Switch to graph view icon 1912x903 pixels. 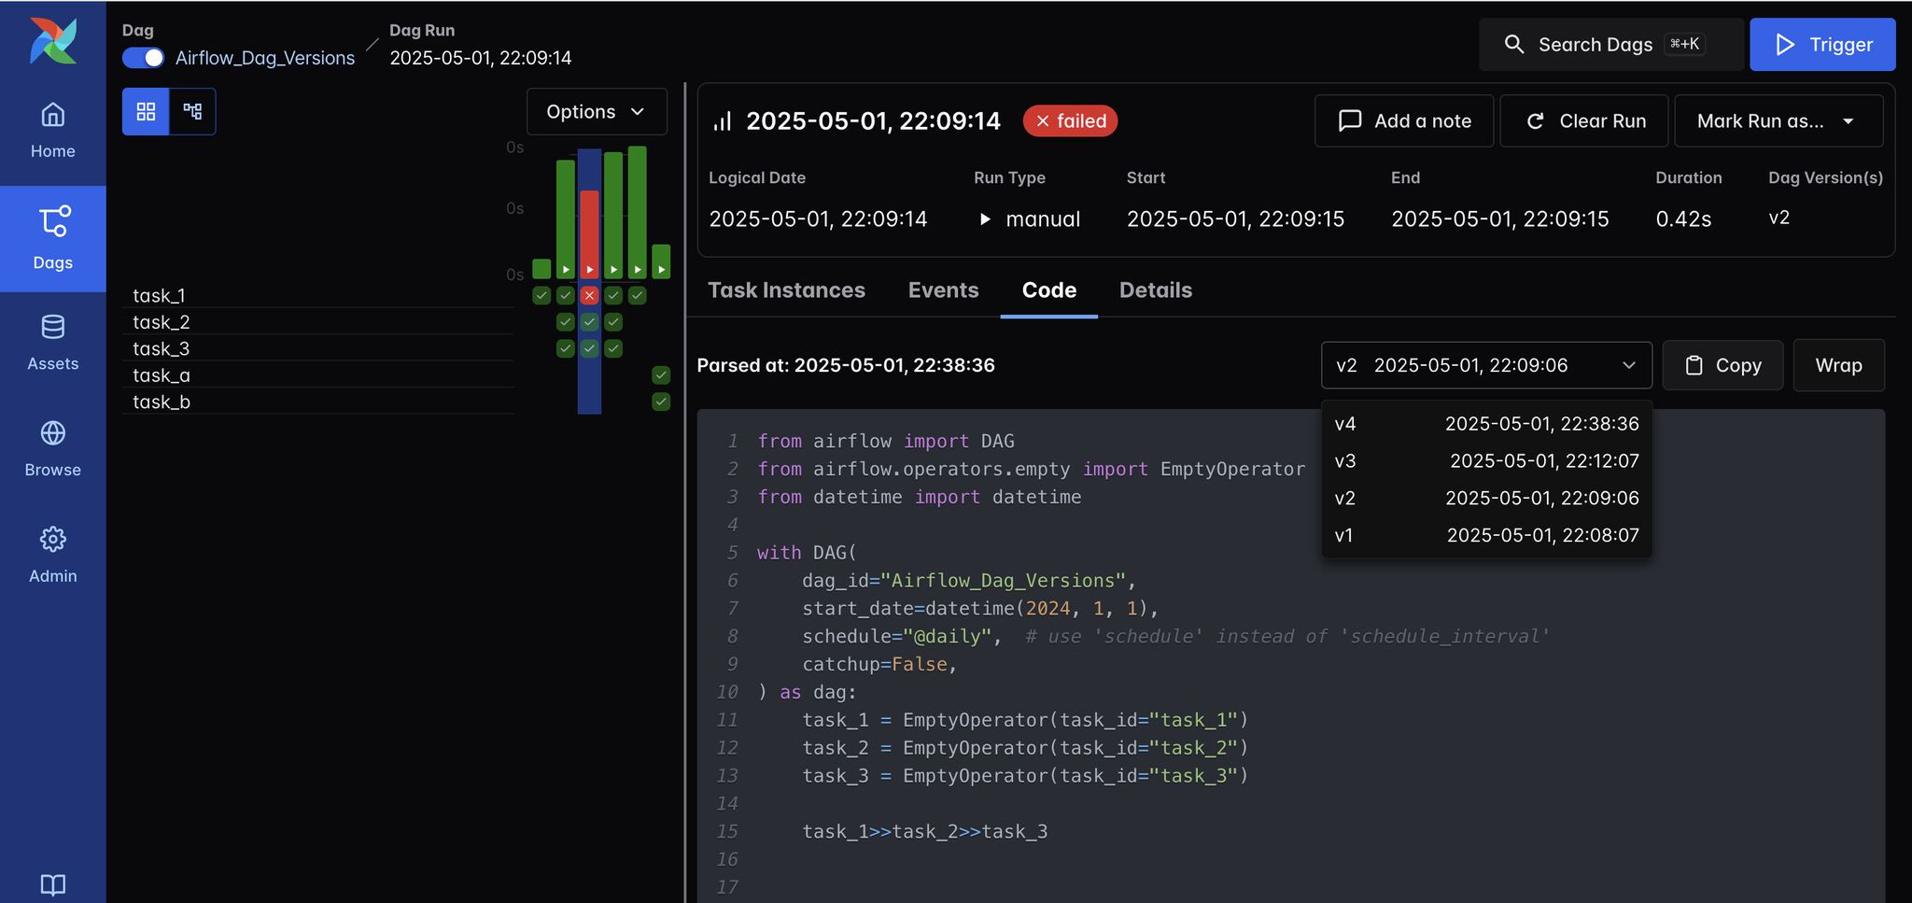[x=192, y=112]
